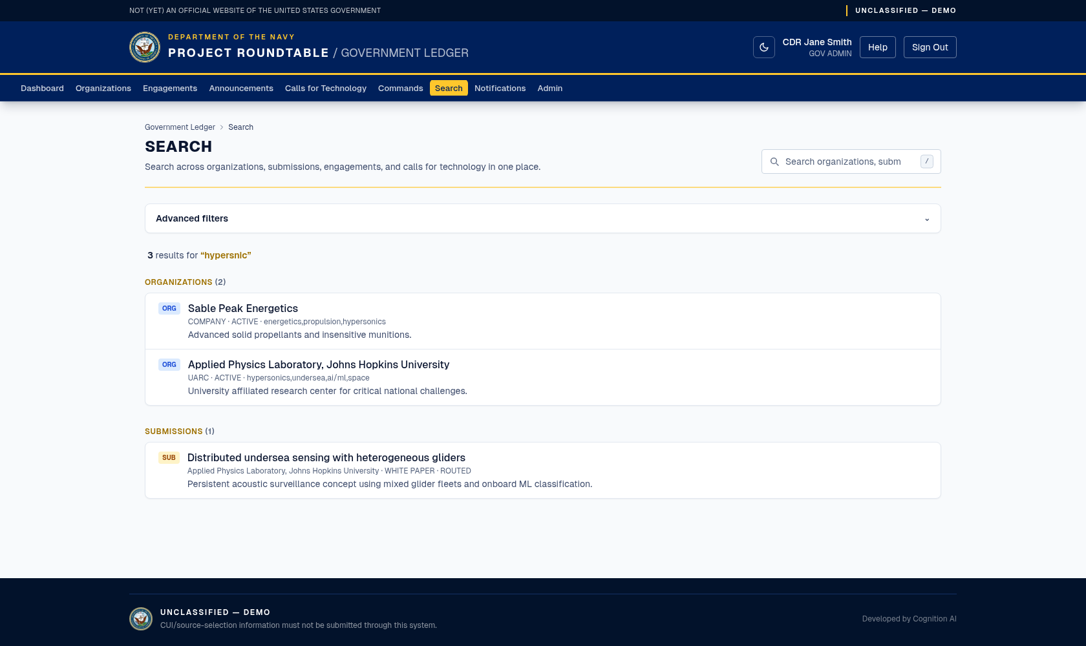Open the Sable Peak Energetics result
Screen dimensions: 1086x646
click(243, 309)
